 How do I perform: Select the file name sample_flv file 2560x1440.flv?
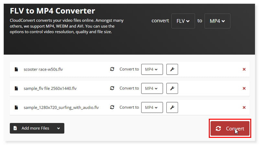click(50, 88)
